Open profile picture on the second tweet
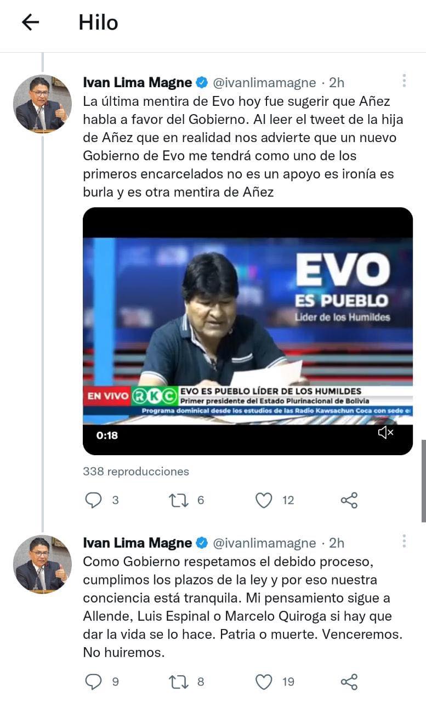 [x=42, y=564]
